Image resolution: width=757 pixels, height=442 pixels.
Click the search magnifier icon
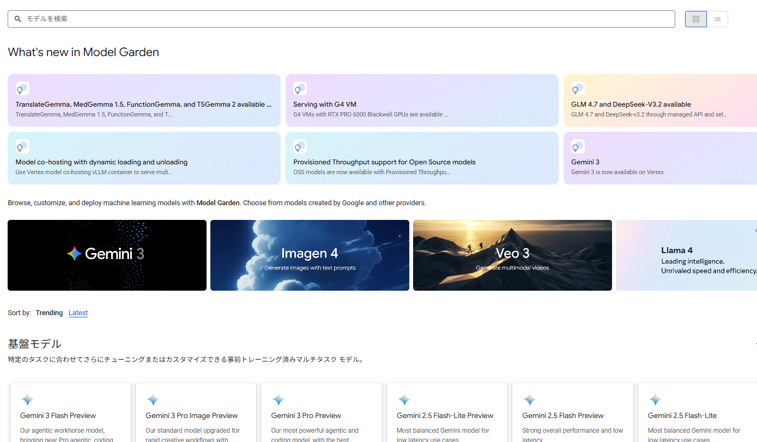click(x=18, y=19)
